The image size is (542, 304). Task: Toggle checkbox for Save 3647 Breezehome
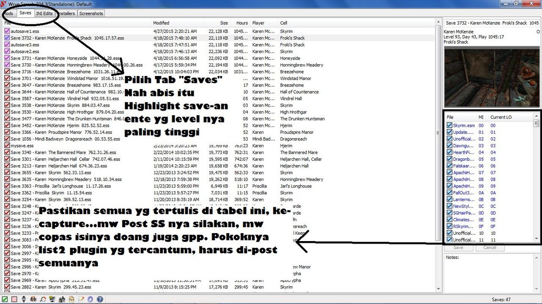7,85
